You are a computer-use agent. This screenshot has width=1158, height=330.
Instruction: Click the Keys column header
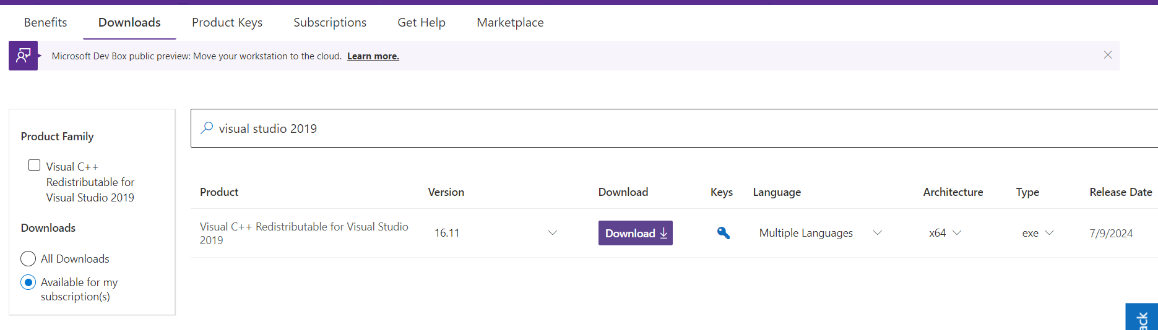click(722, 192)
